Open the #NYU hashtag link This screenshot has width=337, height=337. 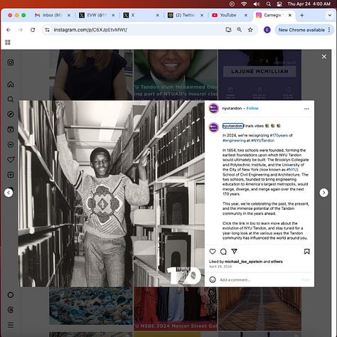(291, 169)
